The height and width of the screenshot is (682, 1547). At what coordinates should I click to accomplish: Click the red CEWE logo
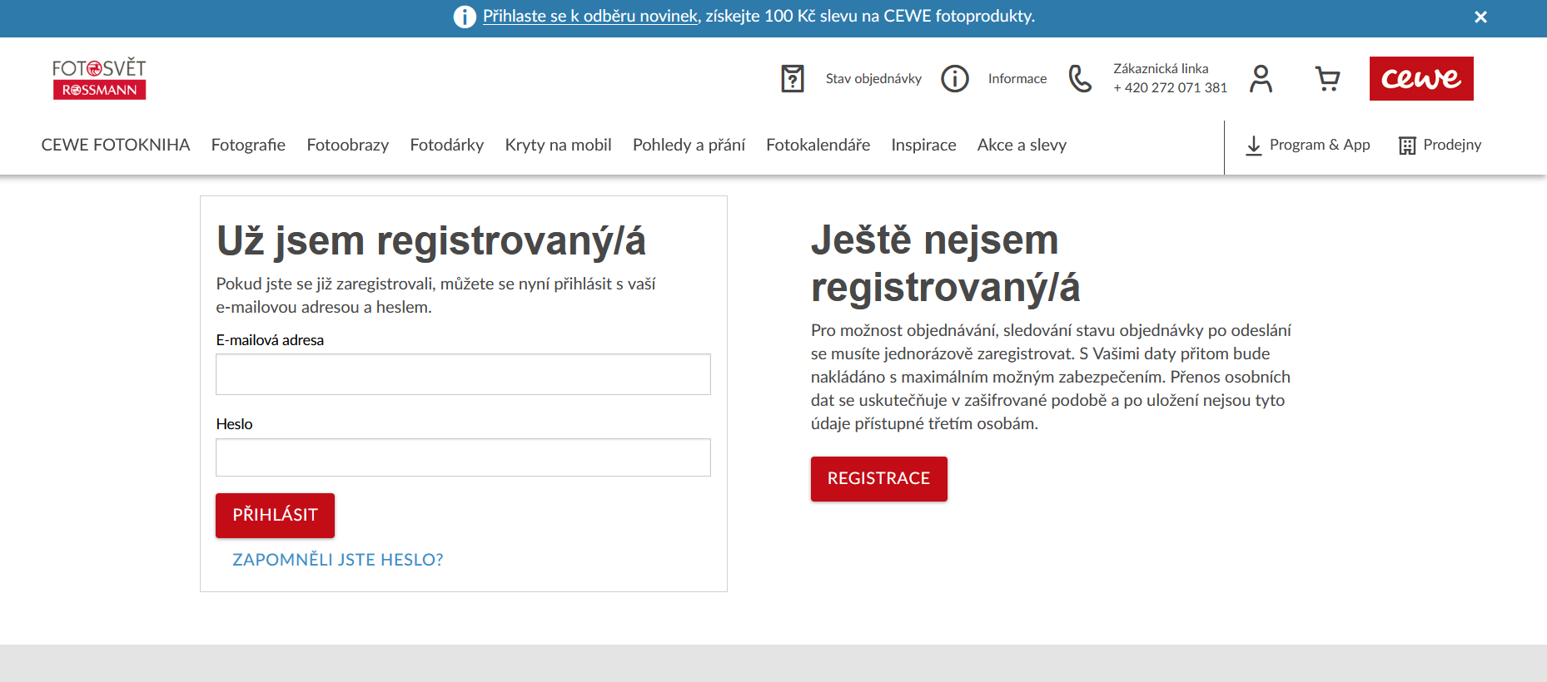1420,79
